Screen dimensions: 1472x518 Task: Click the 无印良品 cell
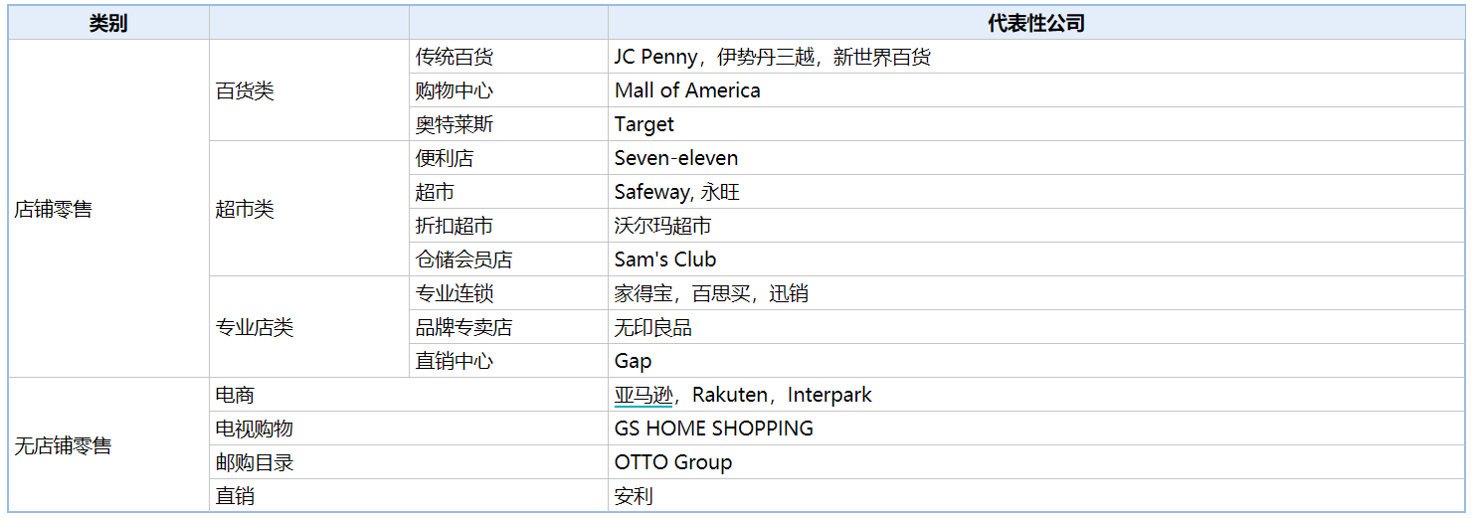[x=1036, y=327]
